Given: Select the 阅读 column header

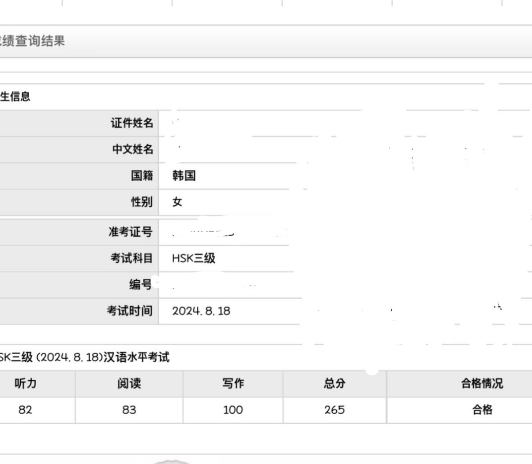Looking at the screenshot, I should pos(129,384).
